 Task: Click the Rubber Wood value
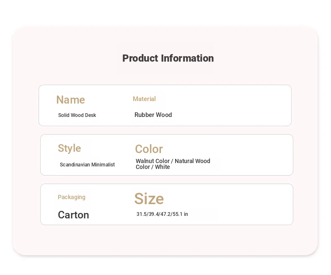(153, 115)
